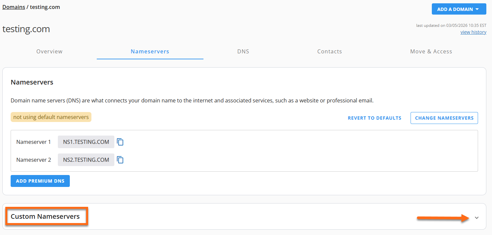Click the testing.com page title
This screenshot has height=235, width=492.
tap(26, 29)
